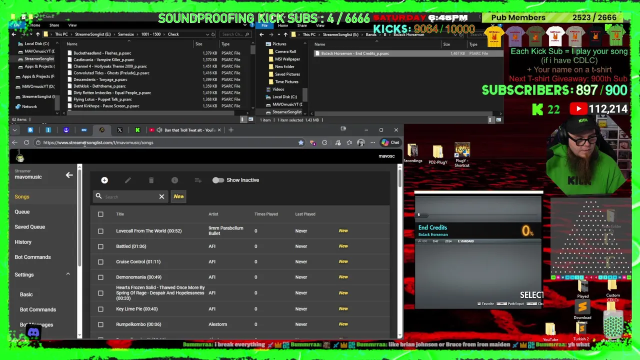
Task: Close the Ban that Troll YouTube tab
Action: [219, 130]
